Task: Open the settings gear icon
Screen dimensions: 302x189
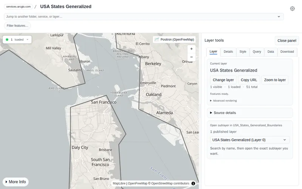Action: pos(292,8)
